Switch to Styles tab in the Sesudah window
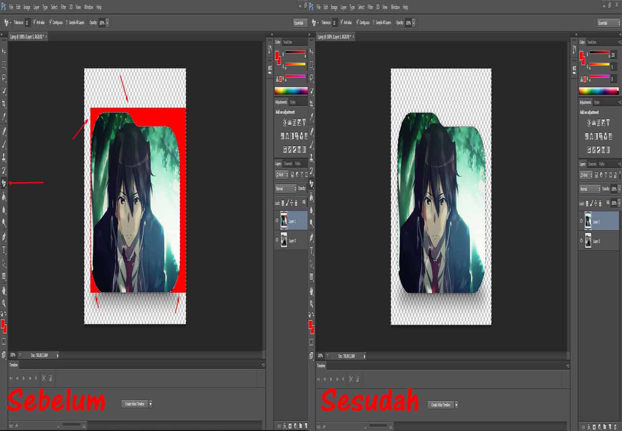 (597, 102)
